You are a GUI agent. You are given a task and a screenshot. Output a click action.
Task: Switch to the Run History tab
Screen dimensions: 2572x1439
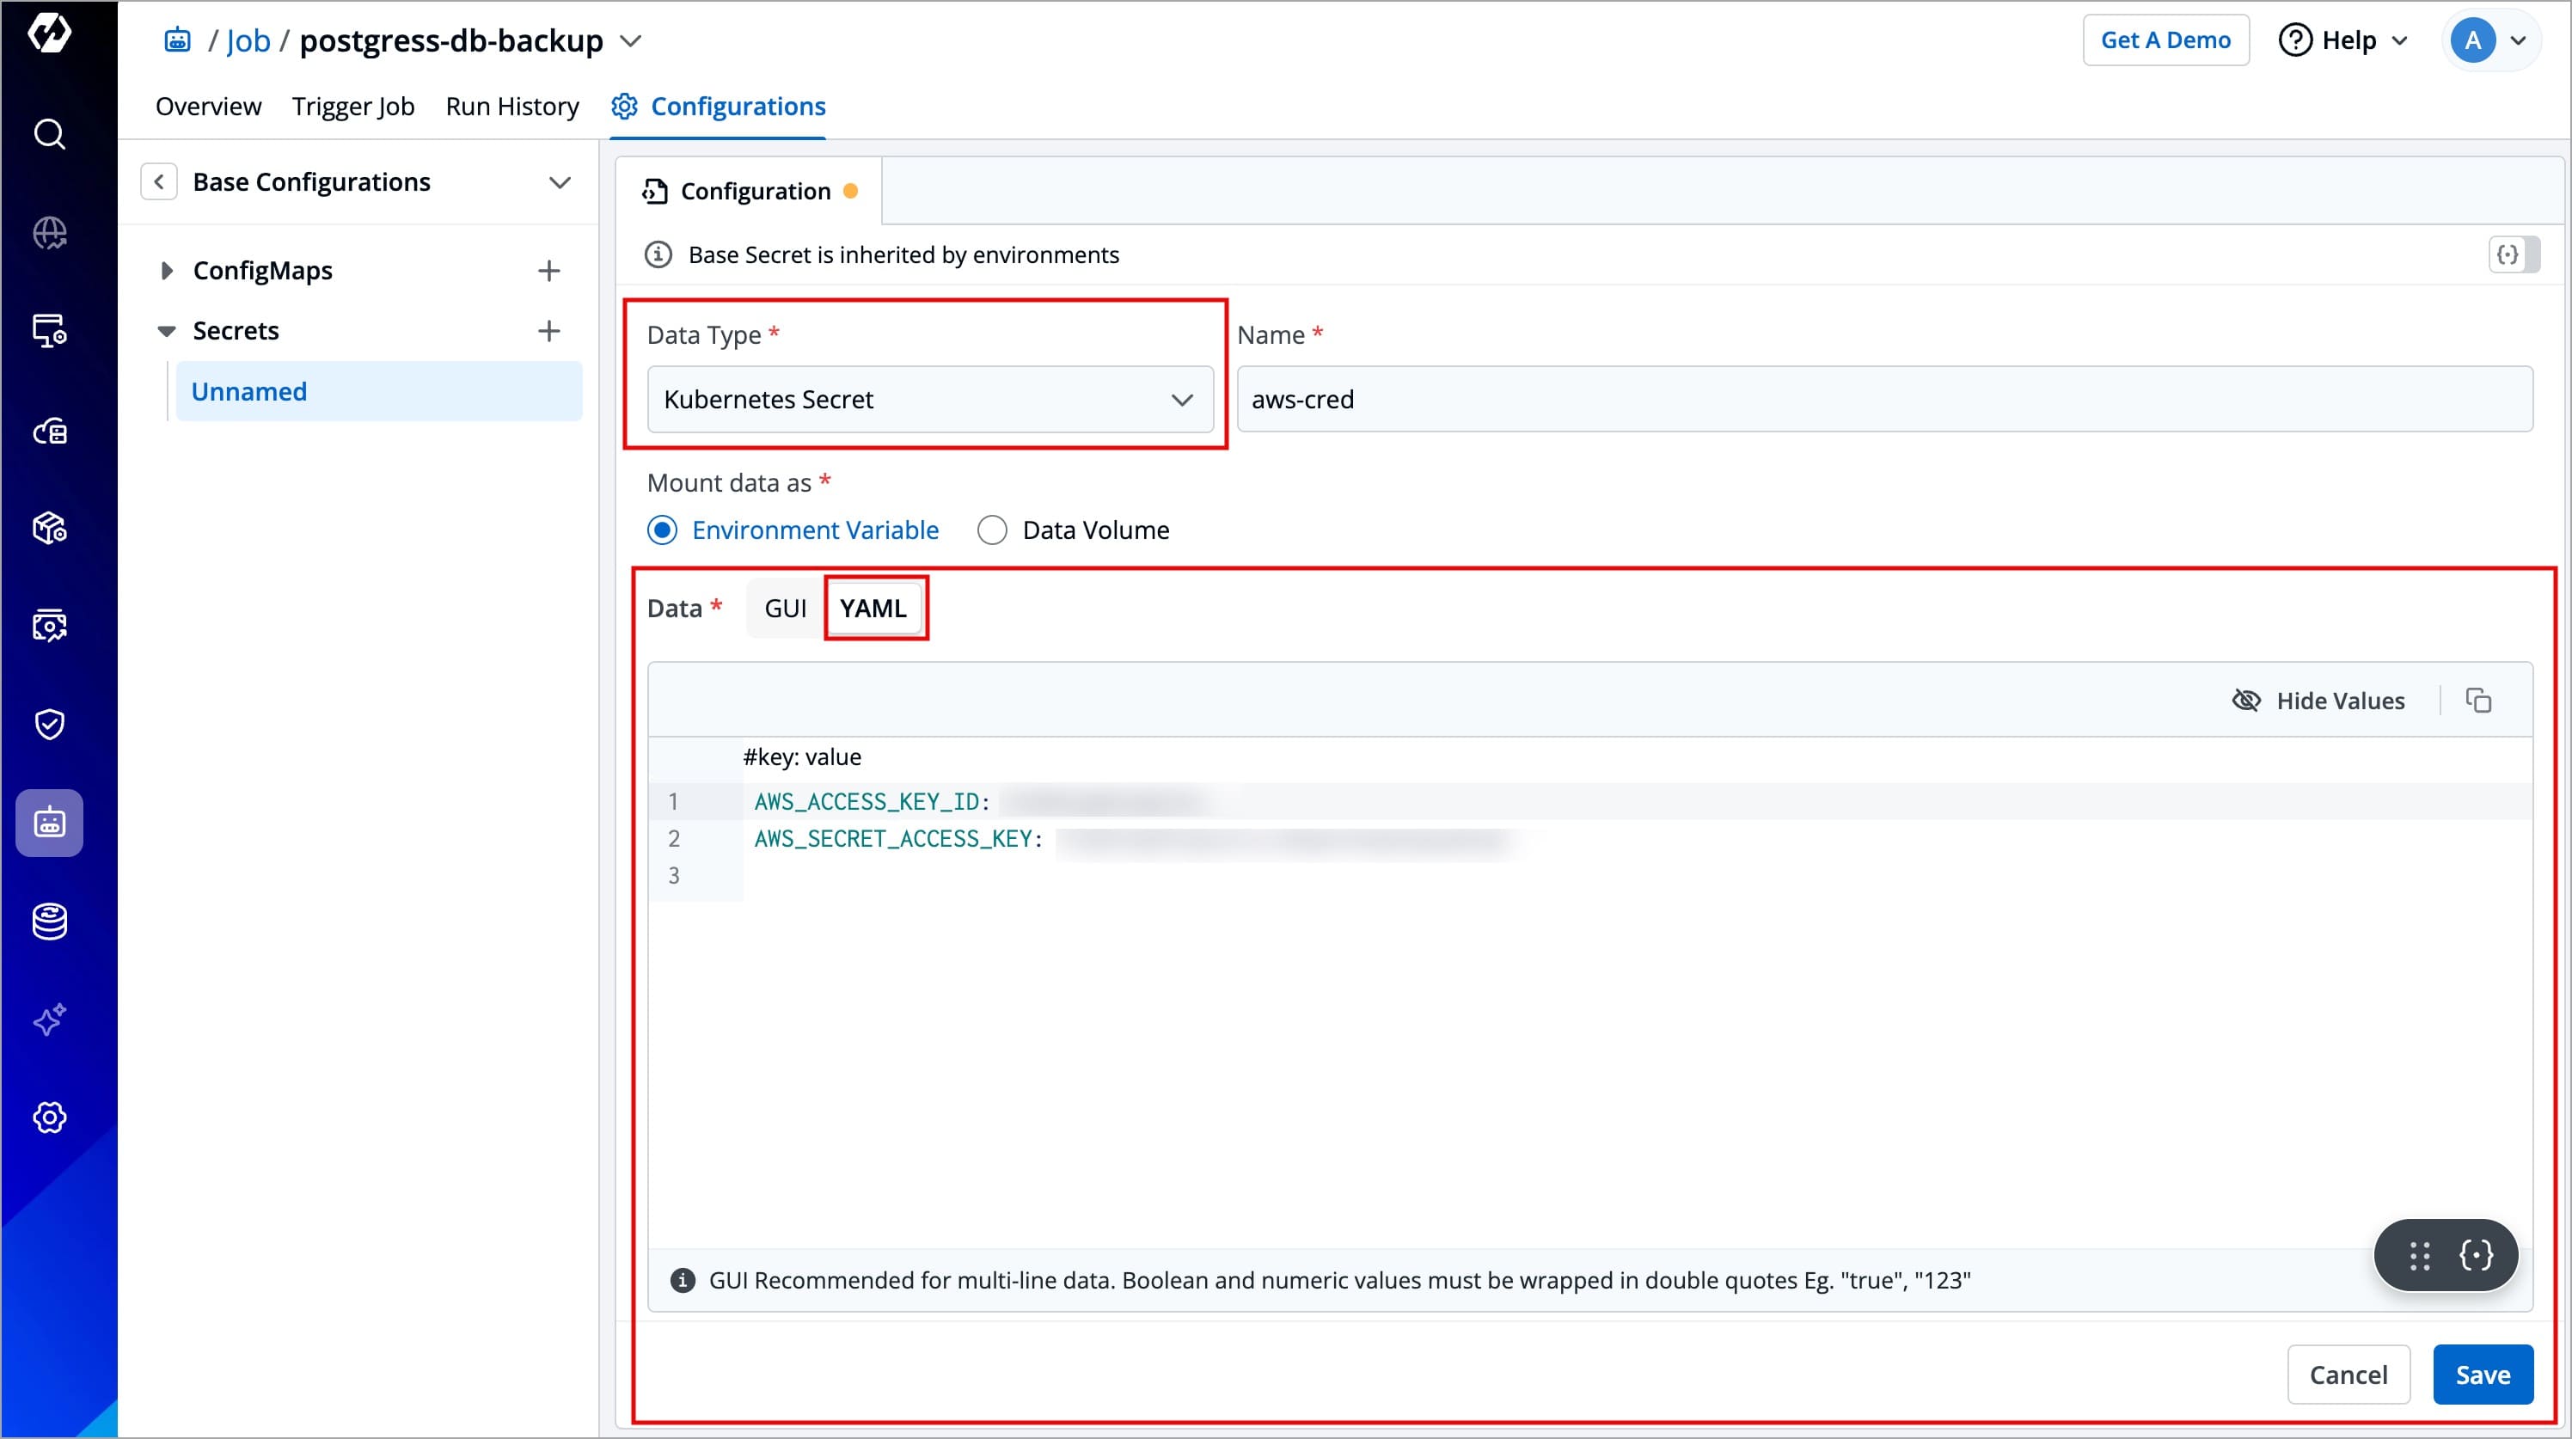(512, 106)
